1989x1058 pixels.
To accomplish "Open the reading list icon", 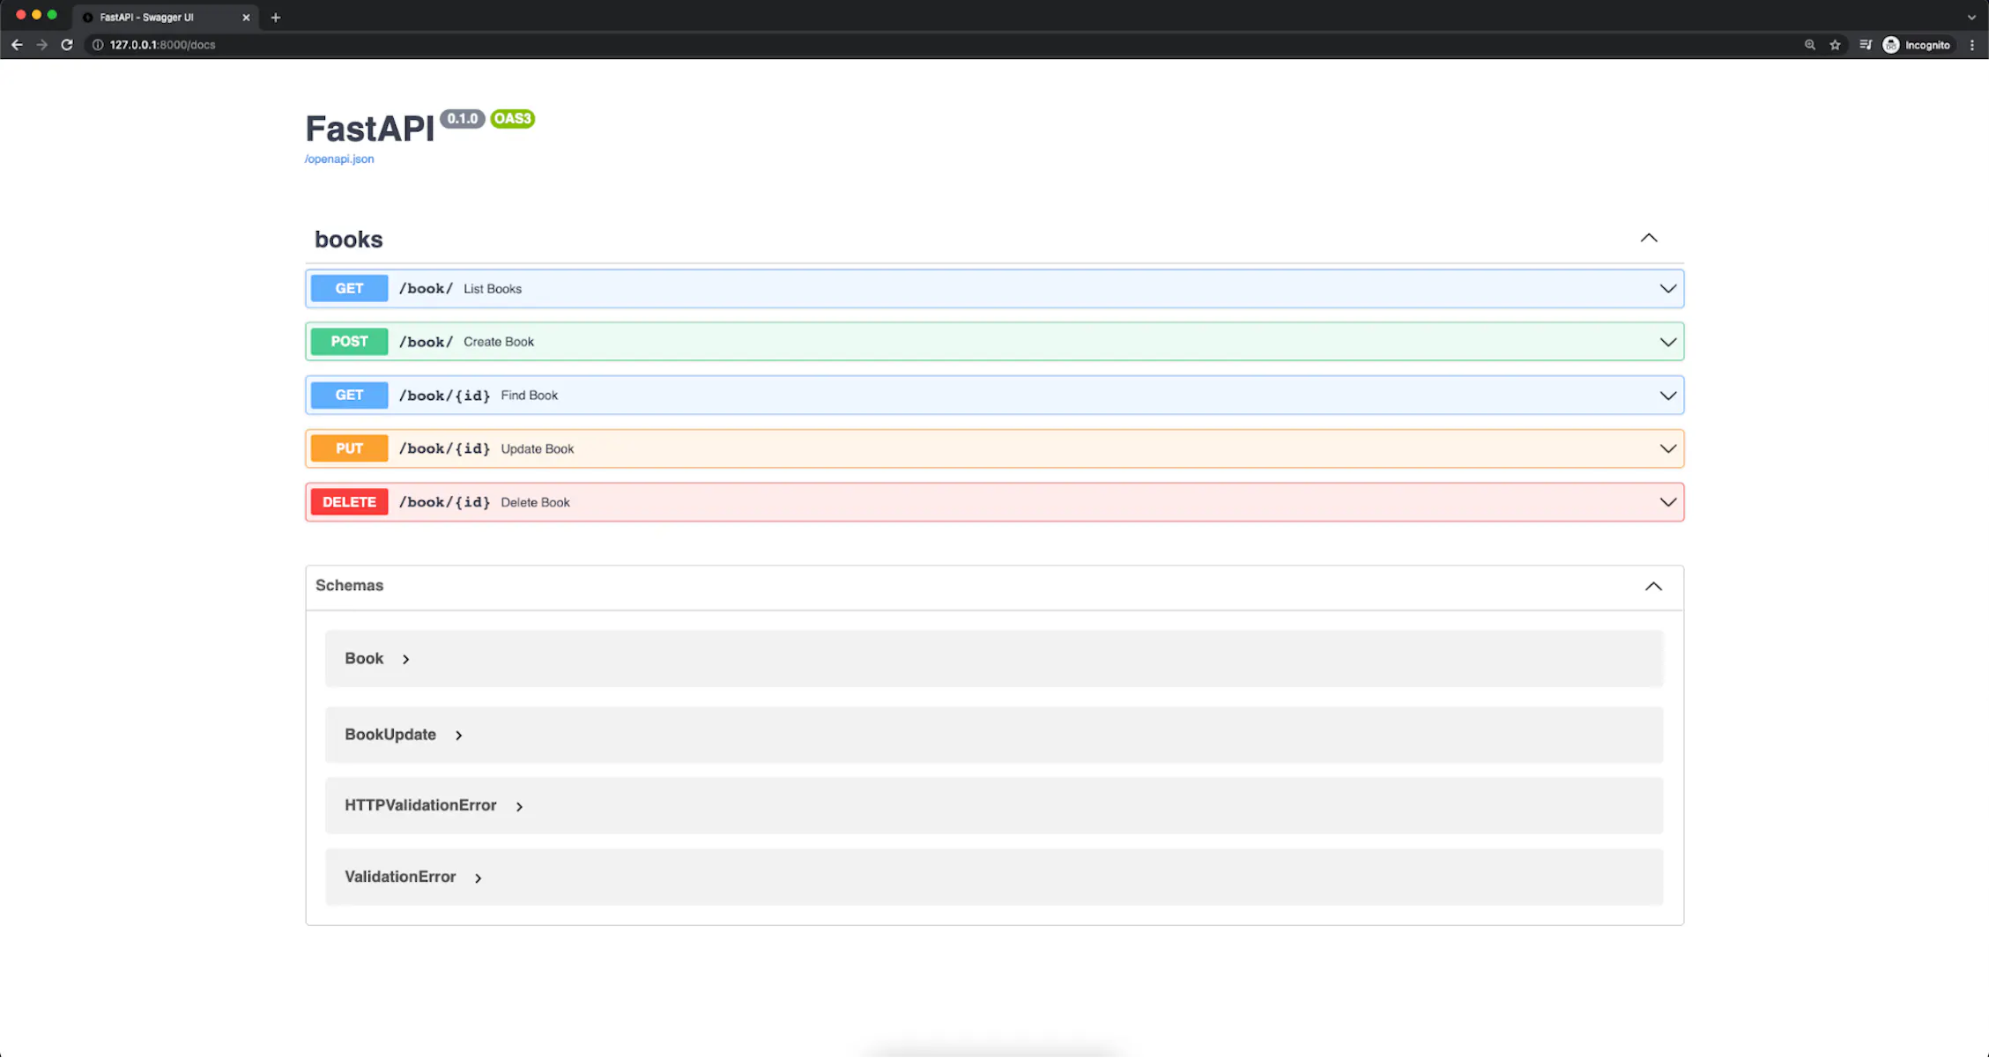I will [x=1866, y=45].
